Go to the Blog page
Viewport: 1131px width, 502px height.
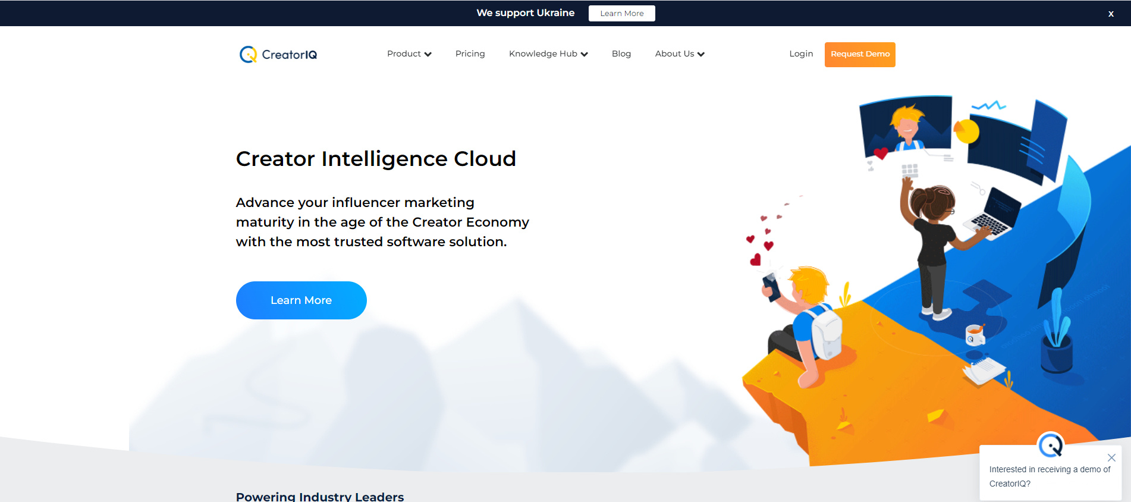point(621,54)
